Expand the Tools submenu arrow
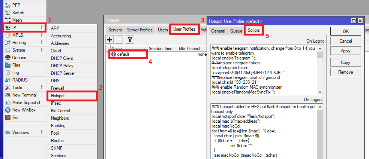369x159 pixels. point(42,88)
